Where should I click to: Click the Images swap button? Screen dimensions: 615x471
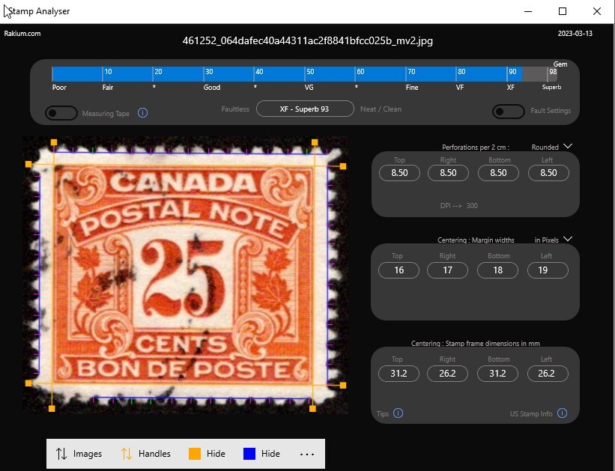point(79,454)
